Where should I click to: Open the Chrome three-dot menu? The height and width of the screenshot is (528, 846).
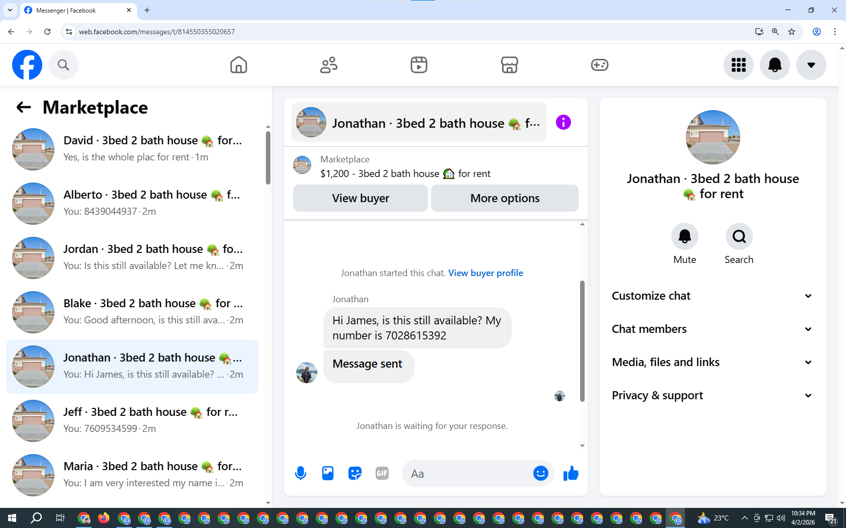tap(835, 32)
